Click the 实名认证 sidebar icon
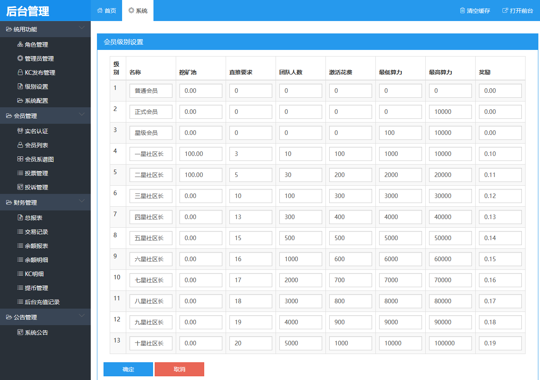540x380 pixels. 20,131
